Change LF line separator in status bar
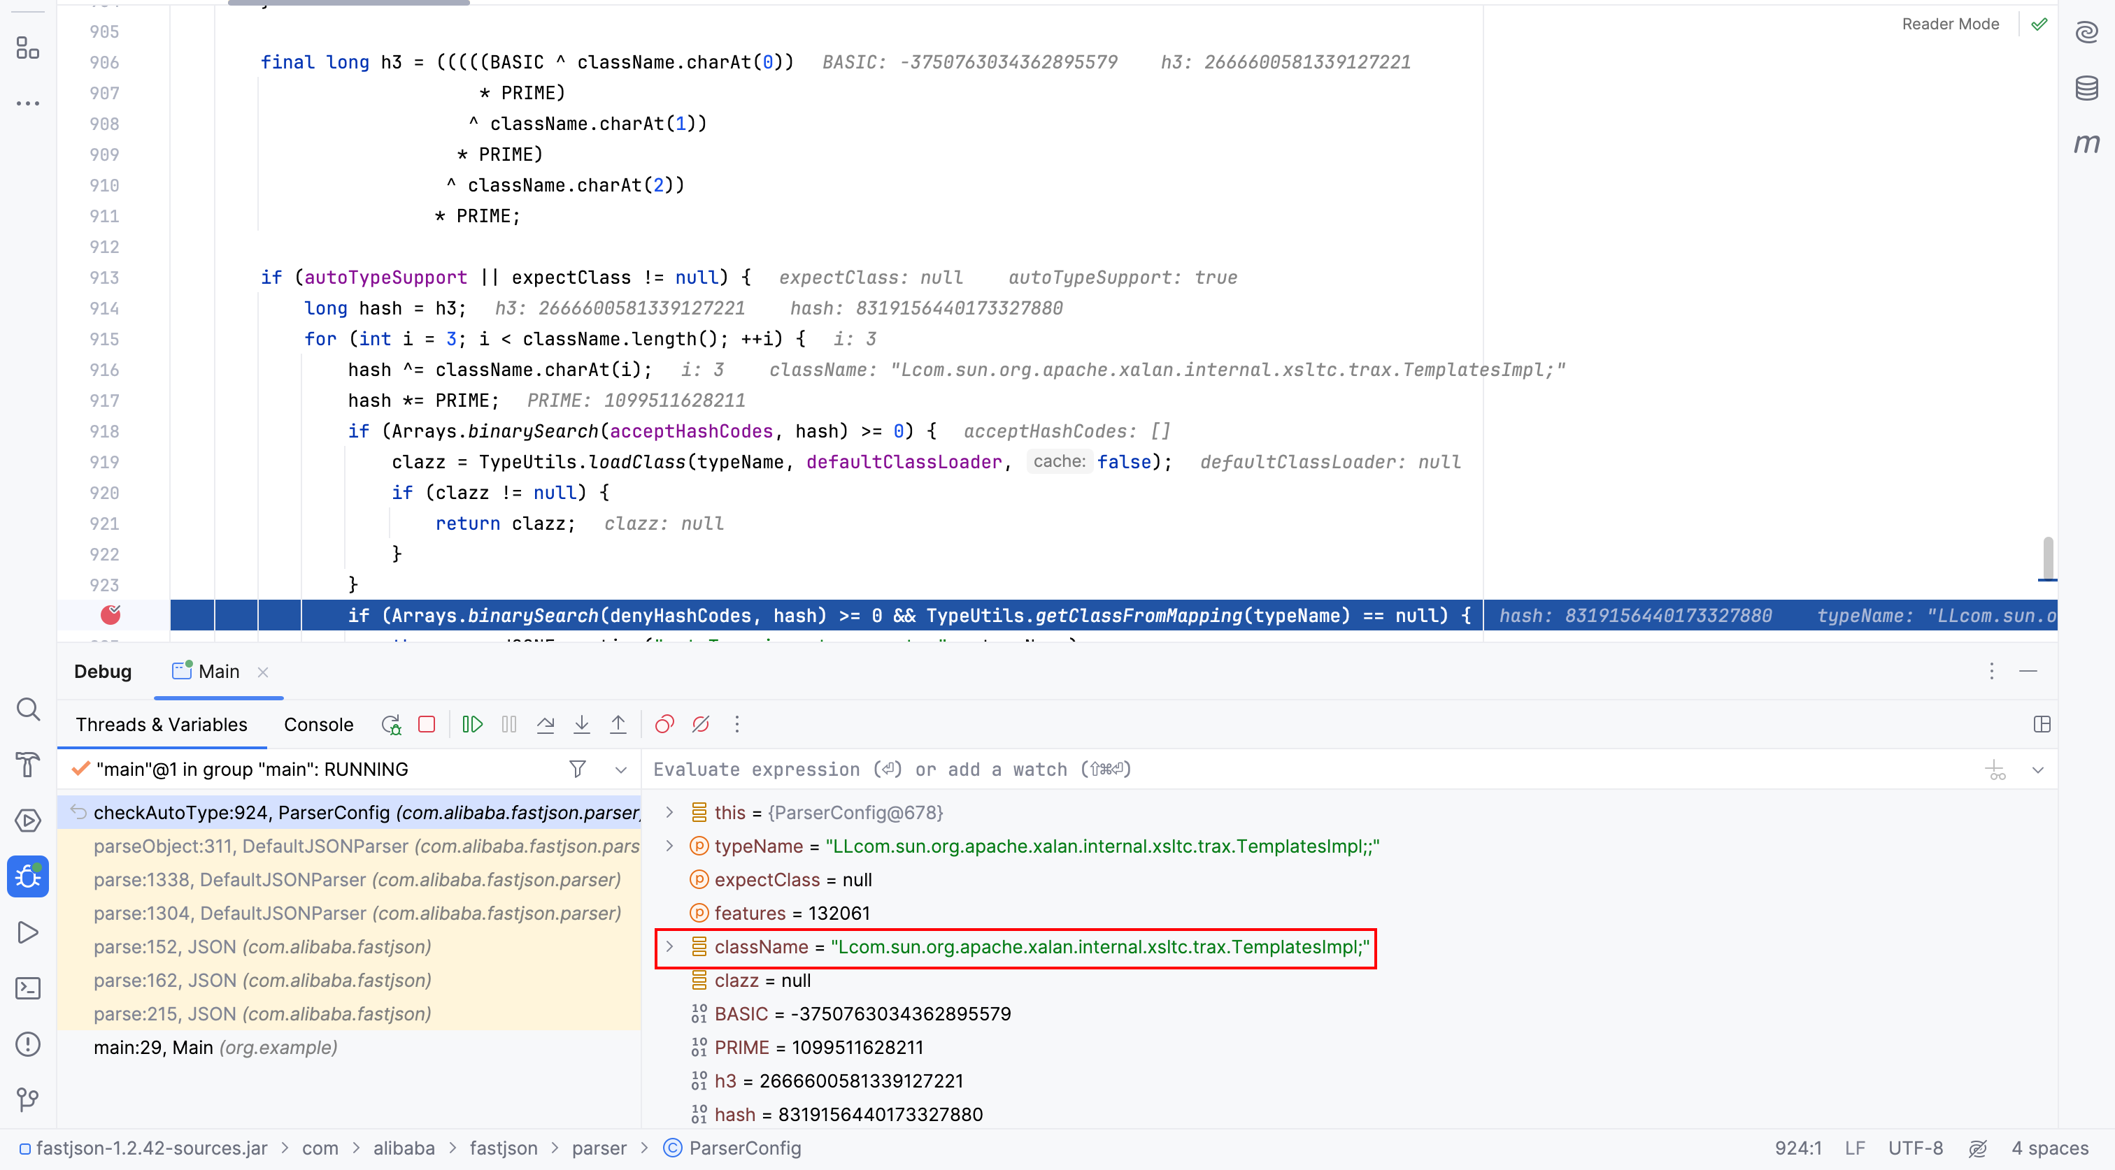Viewport: 2115px width, 1170px height. [1855, 1148]
